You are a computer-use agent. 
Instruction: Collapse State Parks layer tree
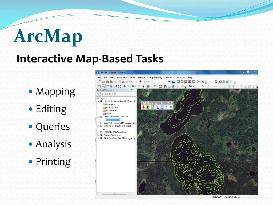(x=98, y=126)
